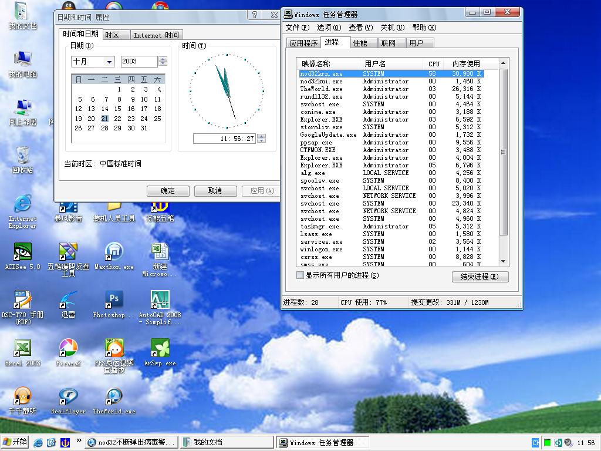Select day 25 in the calendar
The width and height of the screenshot is (601, 451).
pyautogui.click(x=157, y=118)
